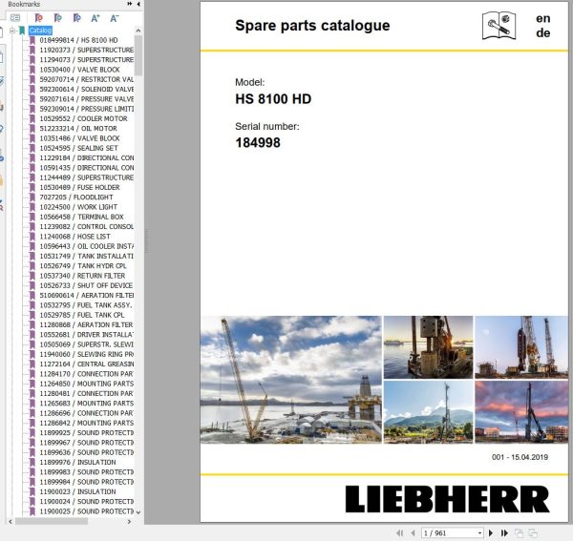Open bookmark 592300614 / SOLENOID VALVE

[x=87, y=90]
